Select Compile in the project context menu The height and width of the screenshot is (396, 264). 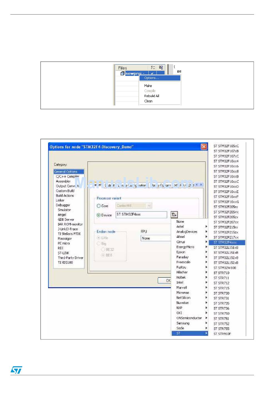click(x=150, y=91)
